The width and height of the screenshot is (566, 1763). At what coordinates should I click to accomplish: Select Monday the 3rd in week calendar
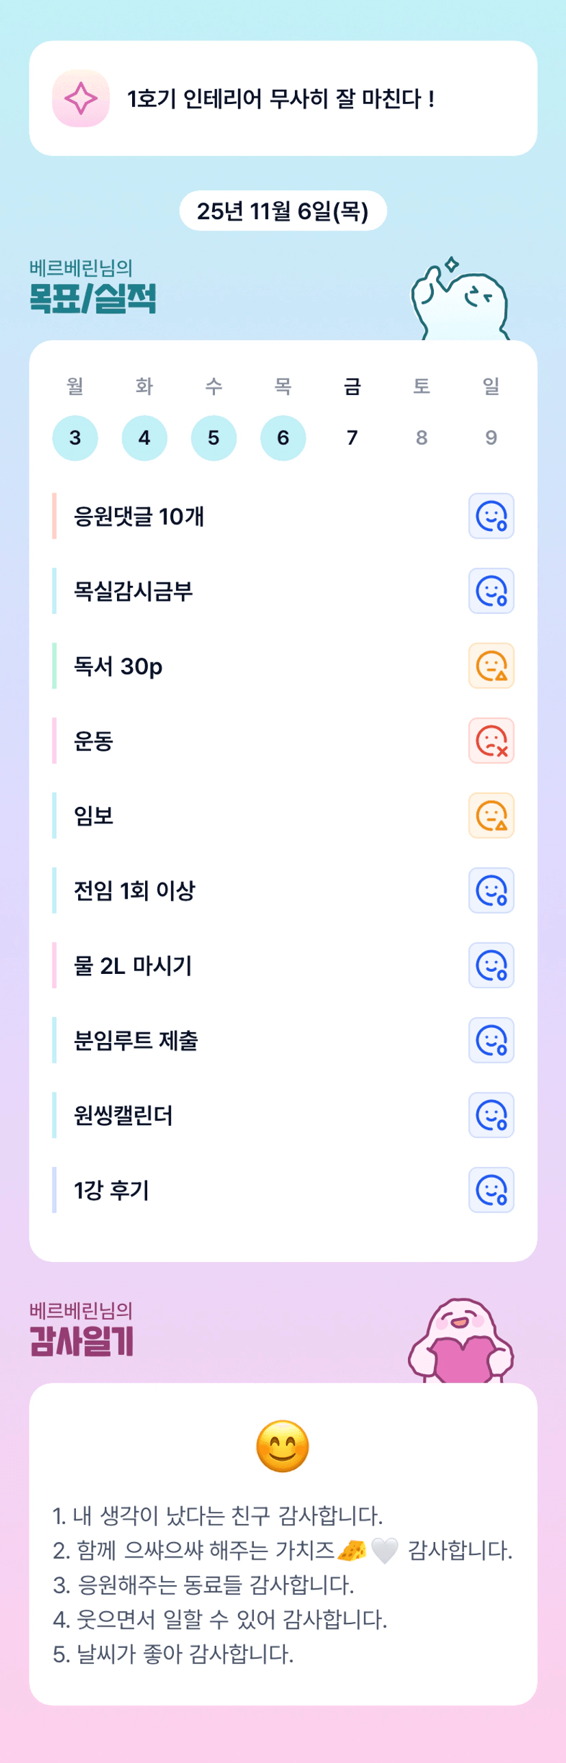[x=75, y=438]
